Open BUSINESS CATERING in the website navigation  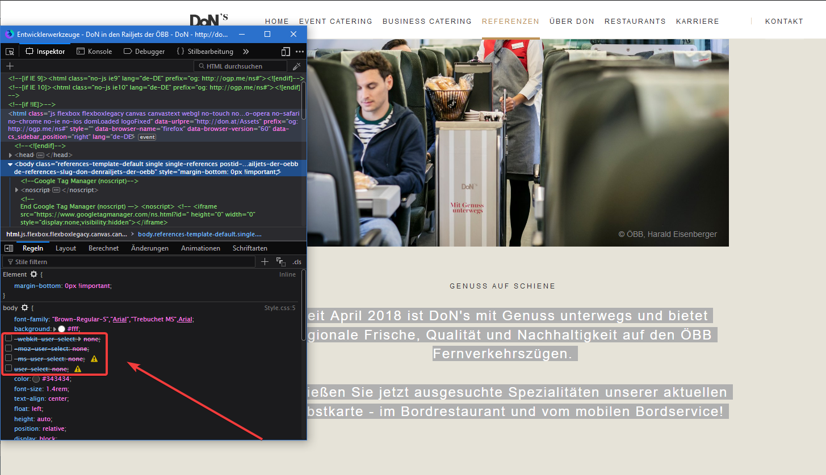pyautogui.click(x=427, y=22)
